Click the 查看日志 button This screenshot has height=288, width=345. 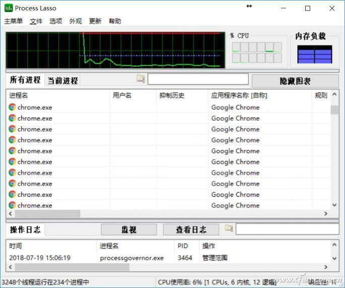coord(191,229)
